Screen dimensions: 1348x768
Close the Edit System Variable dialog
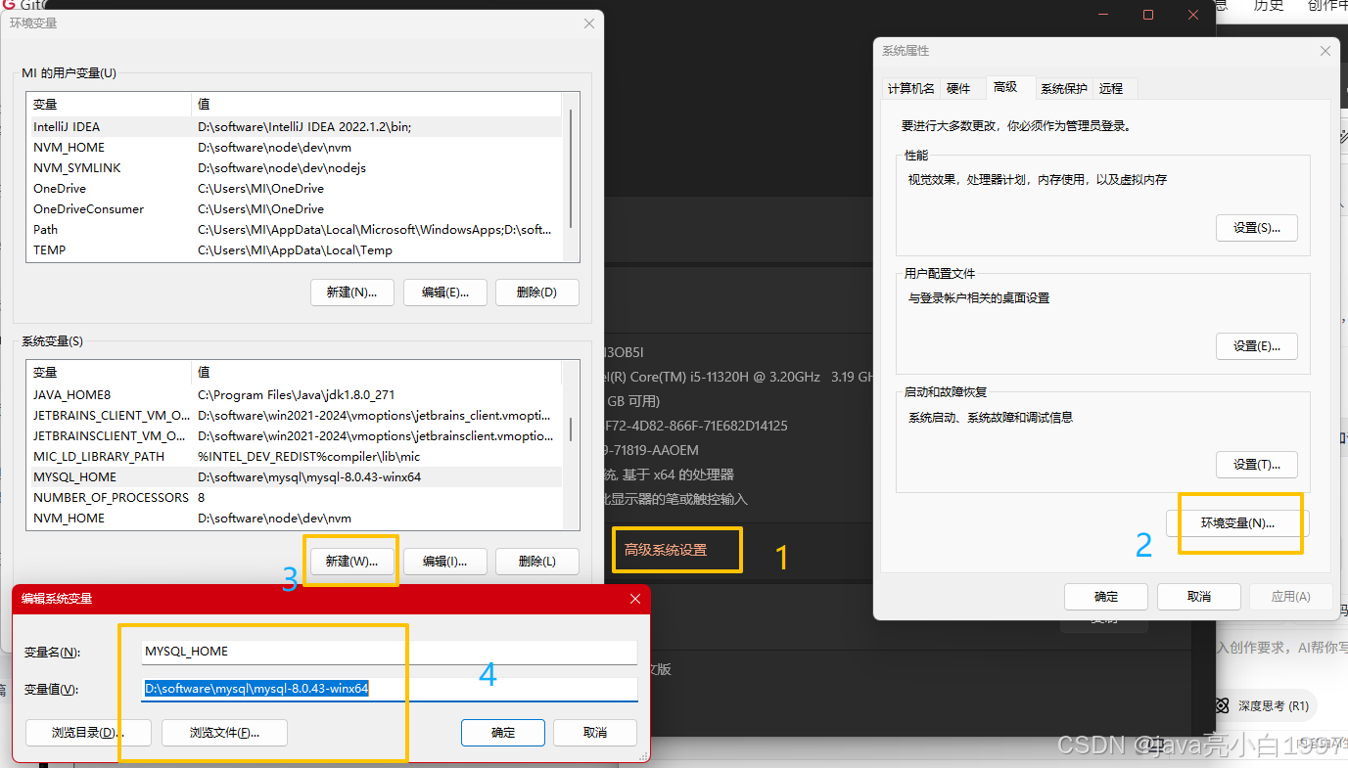click(x=635, y=598)
